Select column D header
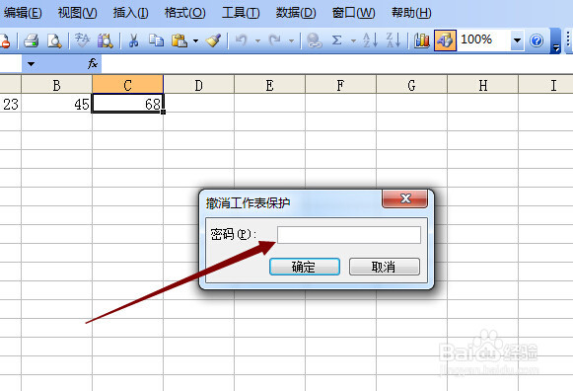 (198, 85)
